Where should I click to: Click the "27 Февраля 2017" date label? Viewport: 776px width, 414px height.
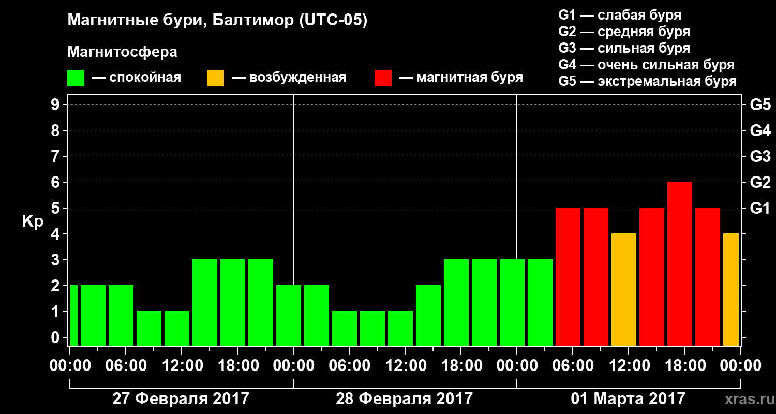pos(181,399)
